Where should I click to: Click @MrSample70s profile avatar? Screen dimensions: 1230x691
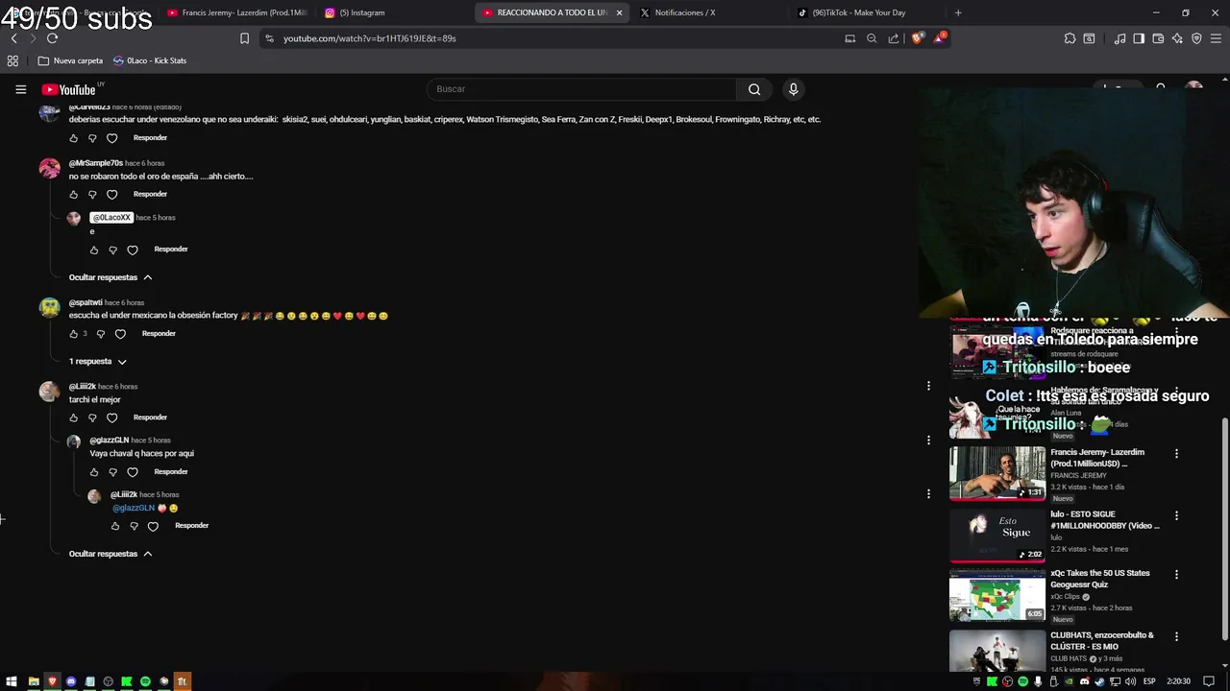49,169
